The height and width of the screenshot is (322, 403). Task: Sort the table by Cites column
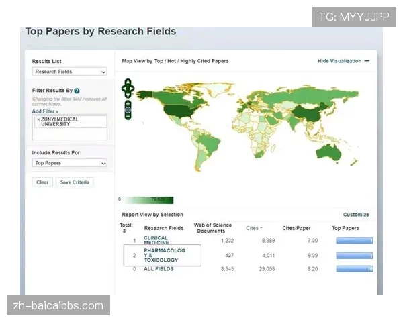pos(253,228)
